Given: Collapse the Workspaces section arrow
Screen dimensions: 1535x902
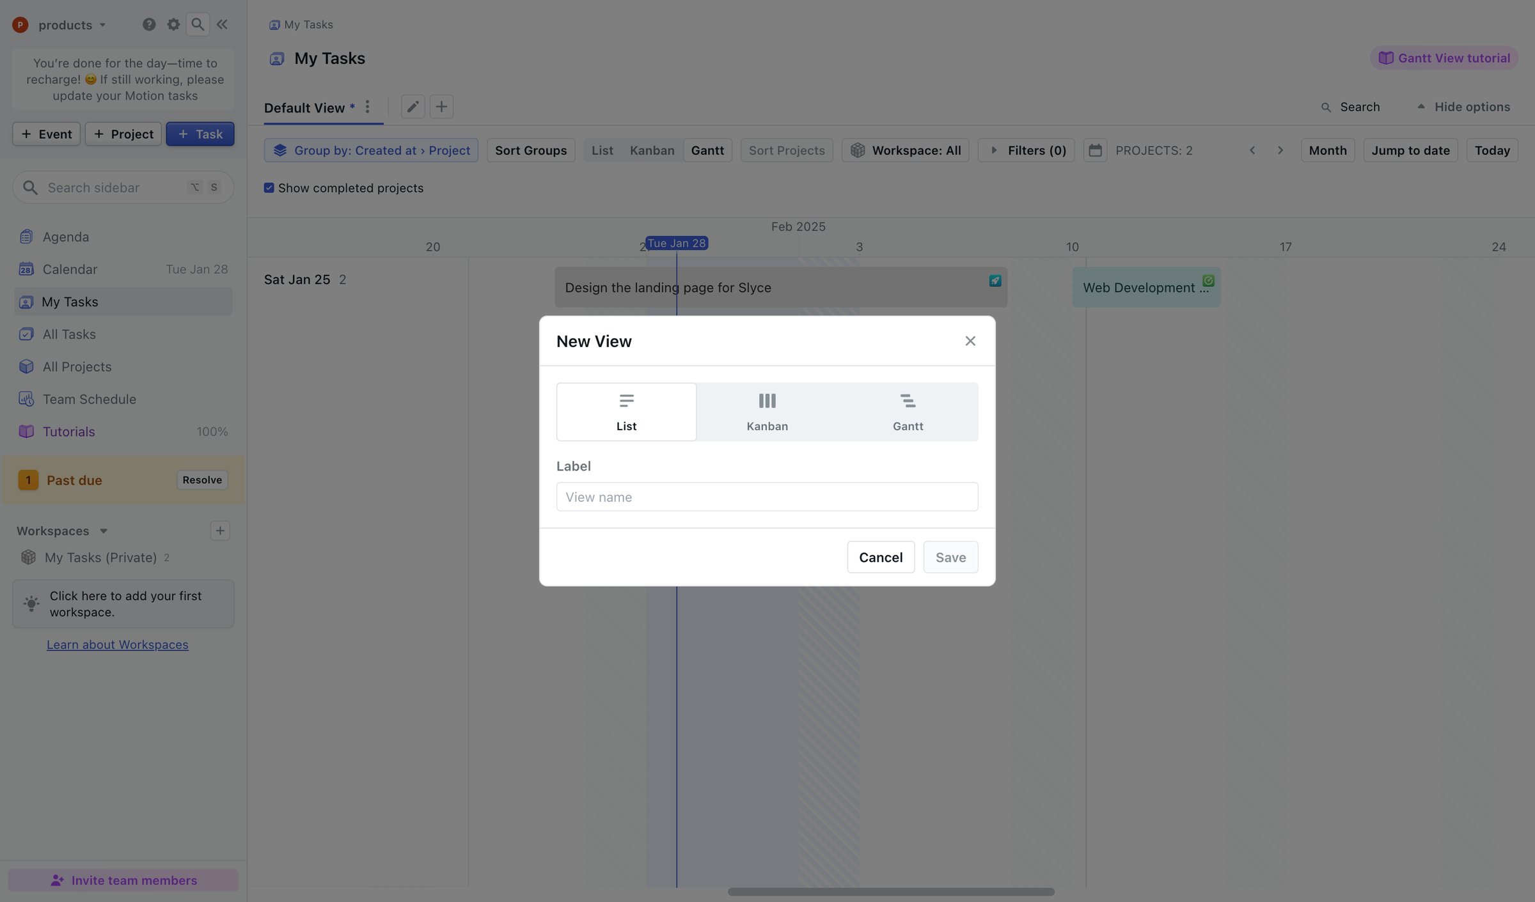Looking at the screenshot, I should 104,531.
